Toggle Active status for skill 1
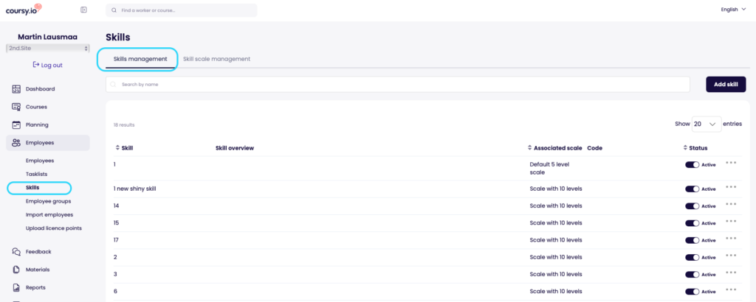Viewport: 756px width, 302px height. click(x=693, y=164)
